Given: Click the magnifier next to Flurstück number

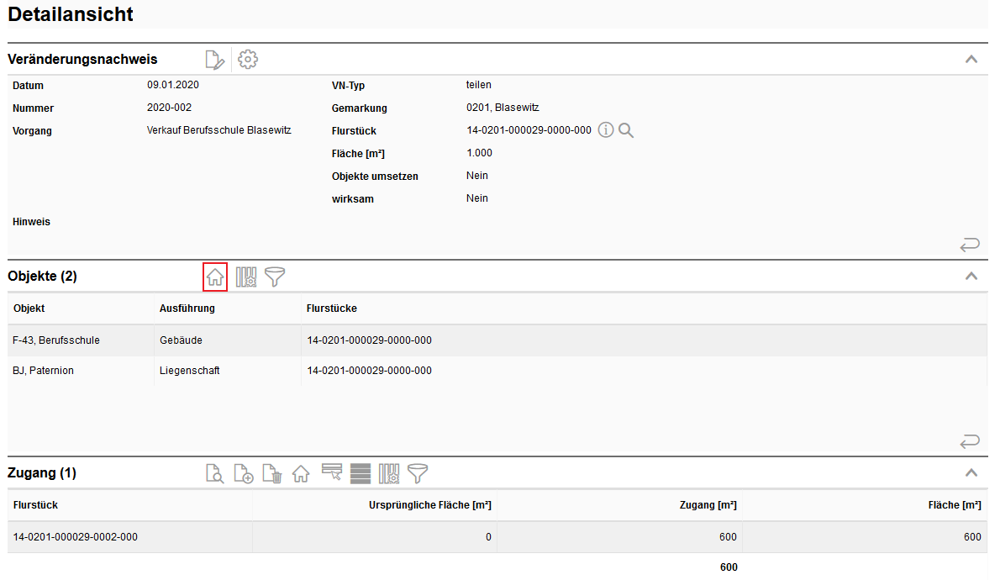Looking at the screenshot, I should 626,130.
